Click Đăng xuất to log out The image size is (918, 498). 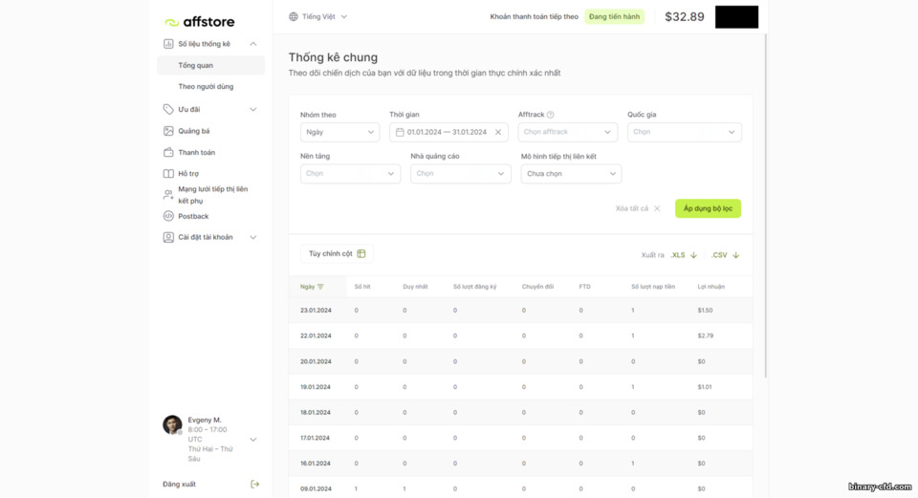(x=179, y=484)
